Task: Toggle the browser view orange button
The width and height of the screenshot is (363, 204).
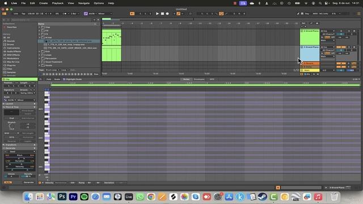Action: pos(5,14)
